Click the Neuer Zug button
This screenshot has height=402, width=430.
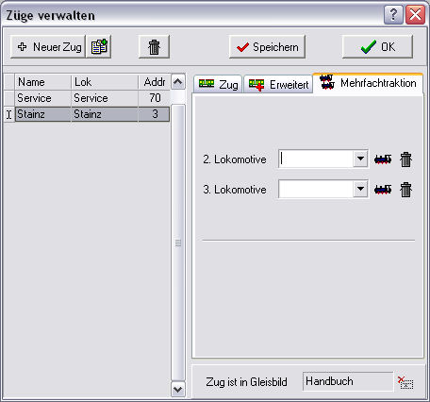[48, 47]
